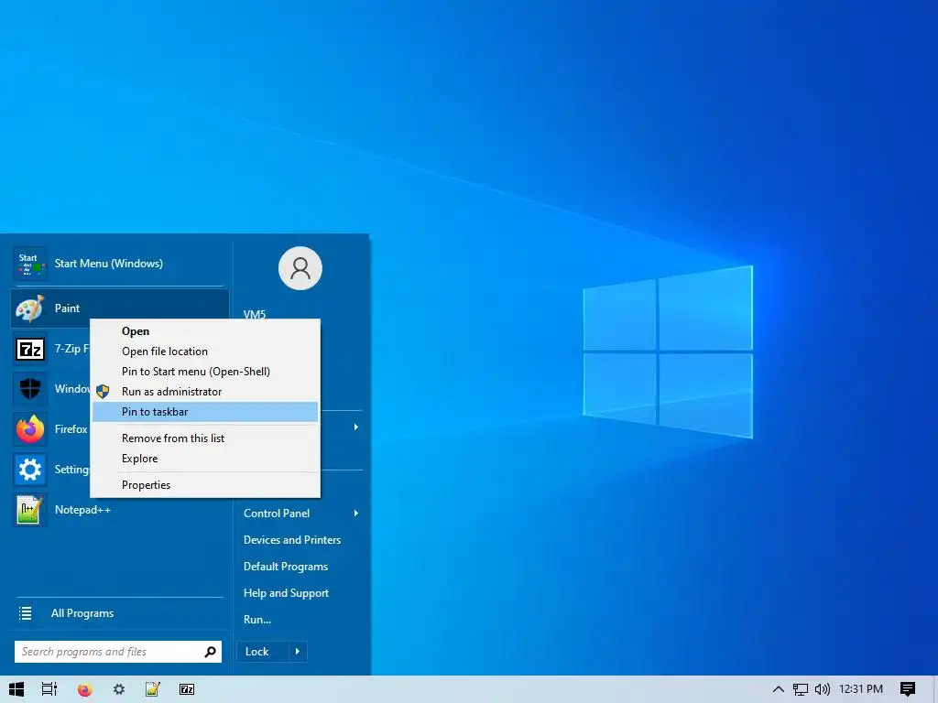Expand the Control Panel submenu arrow
This screenshot has height=703, width=938.
coord(356,513)
